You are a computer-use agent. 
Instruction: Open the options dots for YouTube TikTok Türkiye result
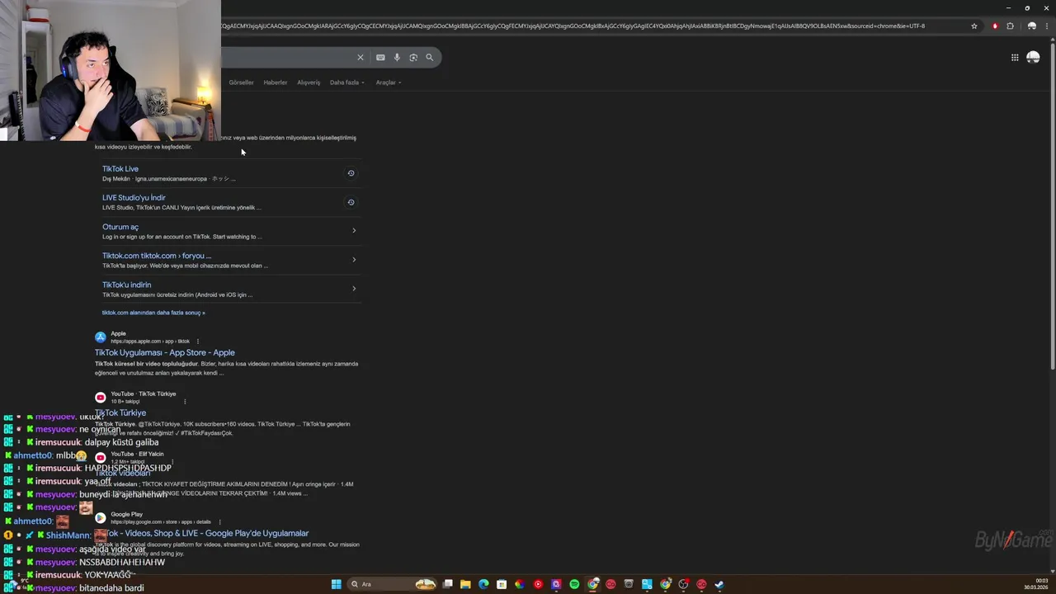185,402
